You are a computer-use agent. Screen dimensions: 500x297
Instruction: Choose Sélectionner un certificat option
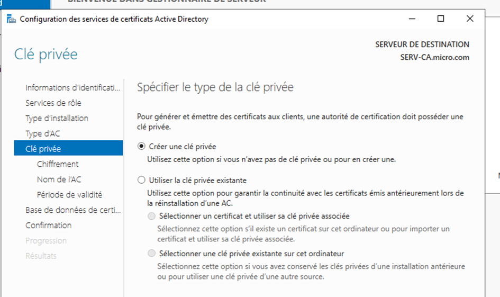151,217
